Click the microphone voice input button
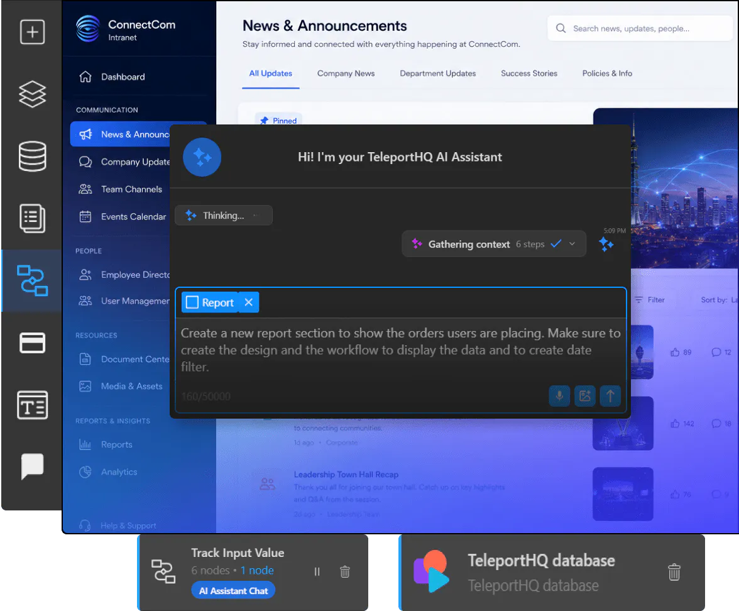This screenshot has width=739, height=611. 559,395
